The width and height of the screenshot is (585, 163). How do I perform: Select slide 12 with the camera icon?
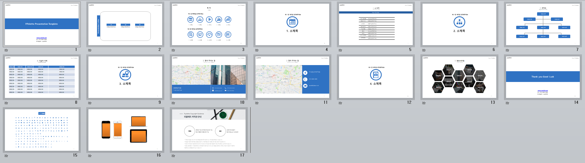(x=376, y=77)
